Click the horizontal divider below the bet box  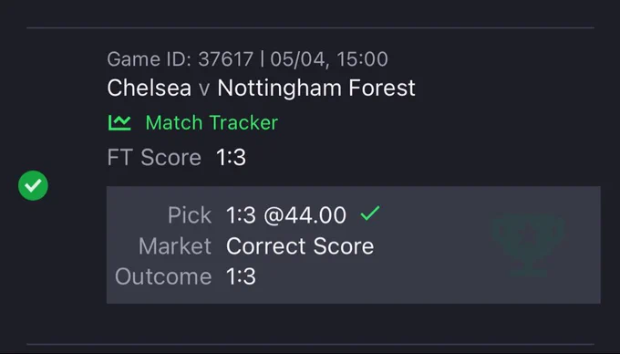click(x=310, y=344)
